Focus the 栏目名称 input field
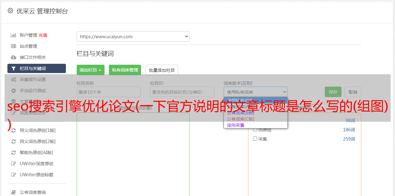 coord(109,92)
